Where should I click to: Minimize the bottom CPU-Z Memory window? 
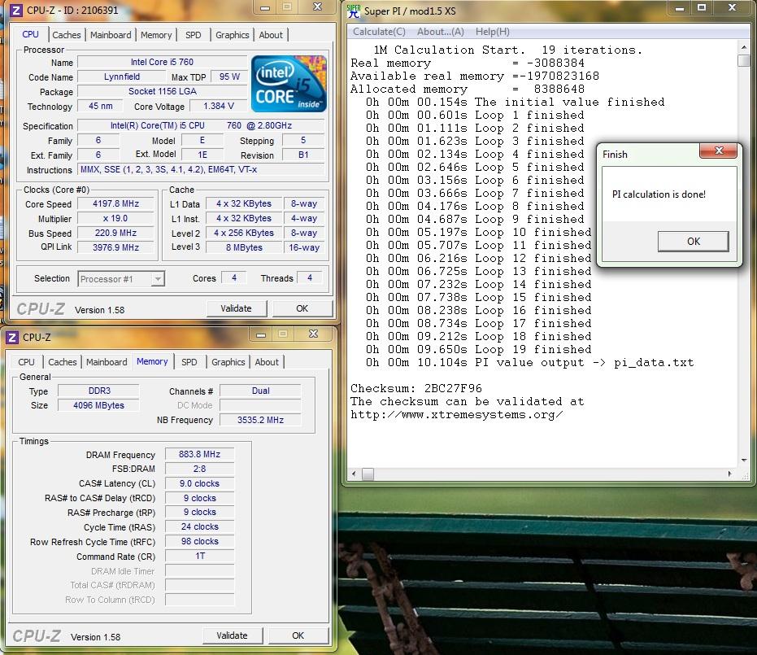click(261, 334)
